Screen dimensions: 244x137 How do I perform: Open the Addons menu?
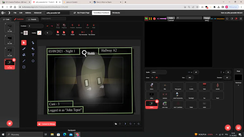(28, 13)
